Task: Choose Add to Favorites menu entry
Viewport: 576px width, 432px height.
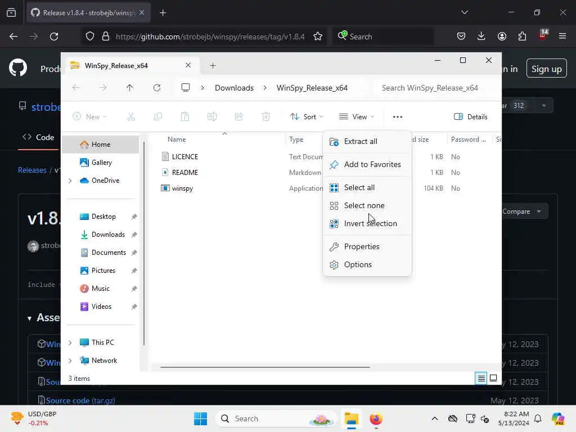Action: pyautogui.click(x=367, y=165)
